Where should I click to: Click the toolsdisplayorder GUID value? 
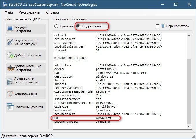[x=129, y=47]
